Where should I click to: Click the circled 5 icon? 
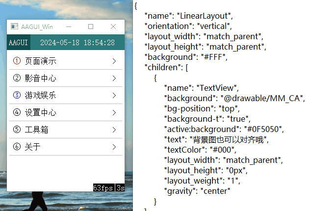click(x=17, y=130)
